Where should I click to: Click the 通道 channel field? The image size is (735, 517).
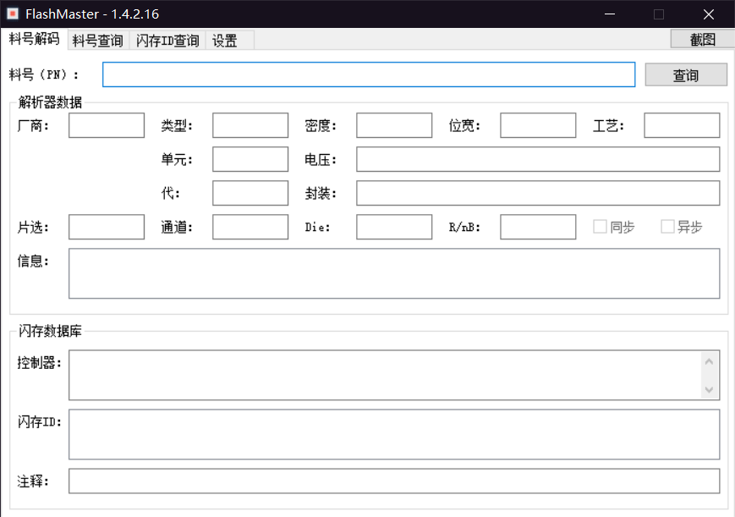(250, 227)
